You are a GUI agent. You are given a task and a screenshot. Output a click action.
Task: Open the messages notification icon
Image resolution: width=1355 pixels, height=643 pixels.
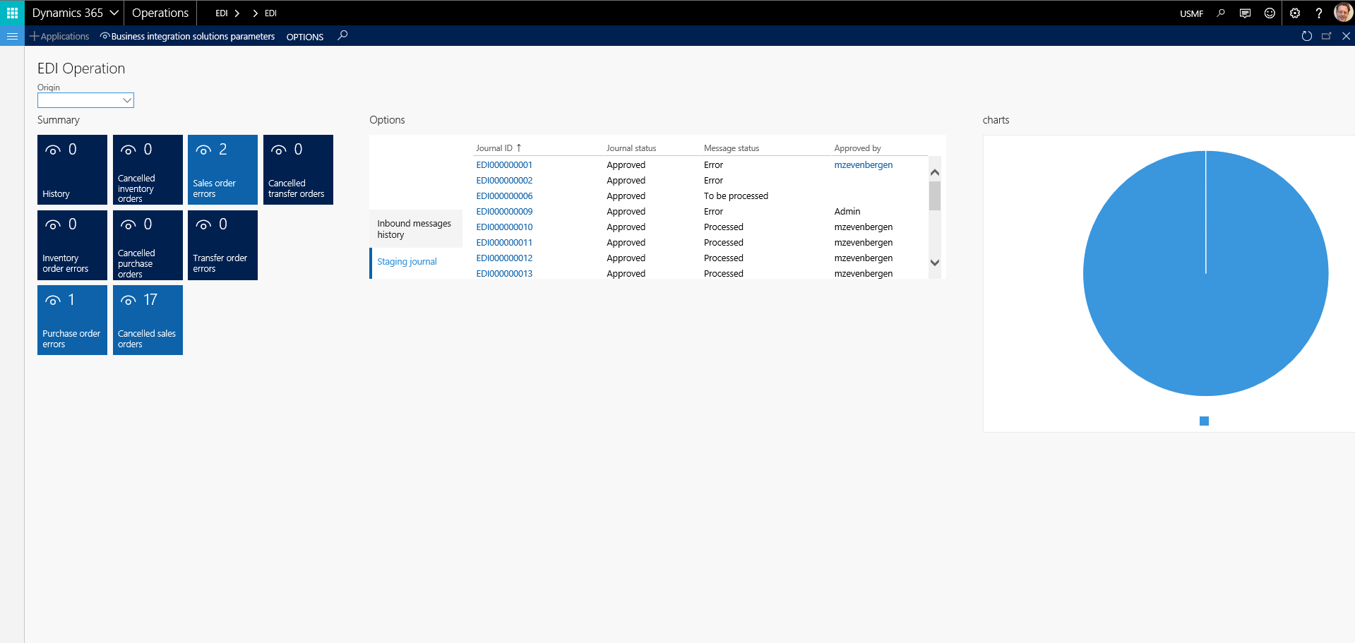click(x=1245, y=13)
